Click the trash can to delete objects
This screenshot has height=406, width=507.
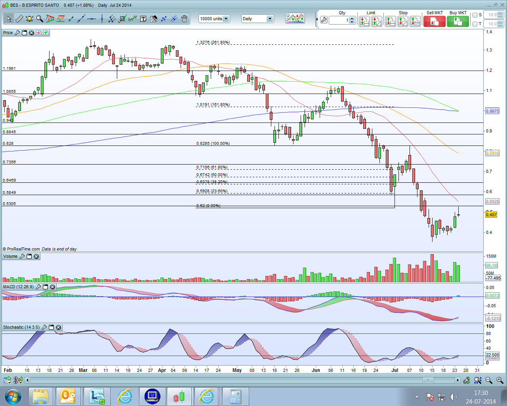[184, 19]
